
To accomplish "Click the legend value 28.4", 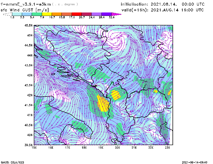I will point(102,17).
